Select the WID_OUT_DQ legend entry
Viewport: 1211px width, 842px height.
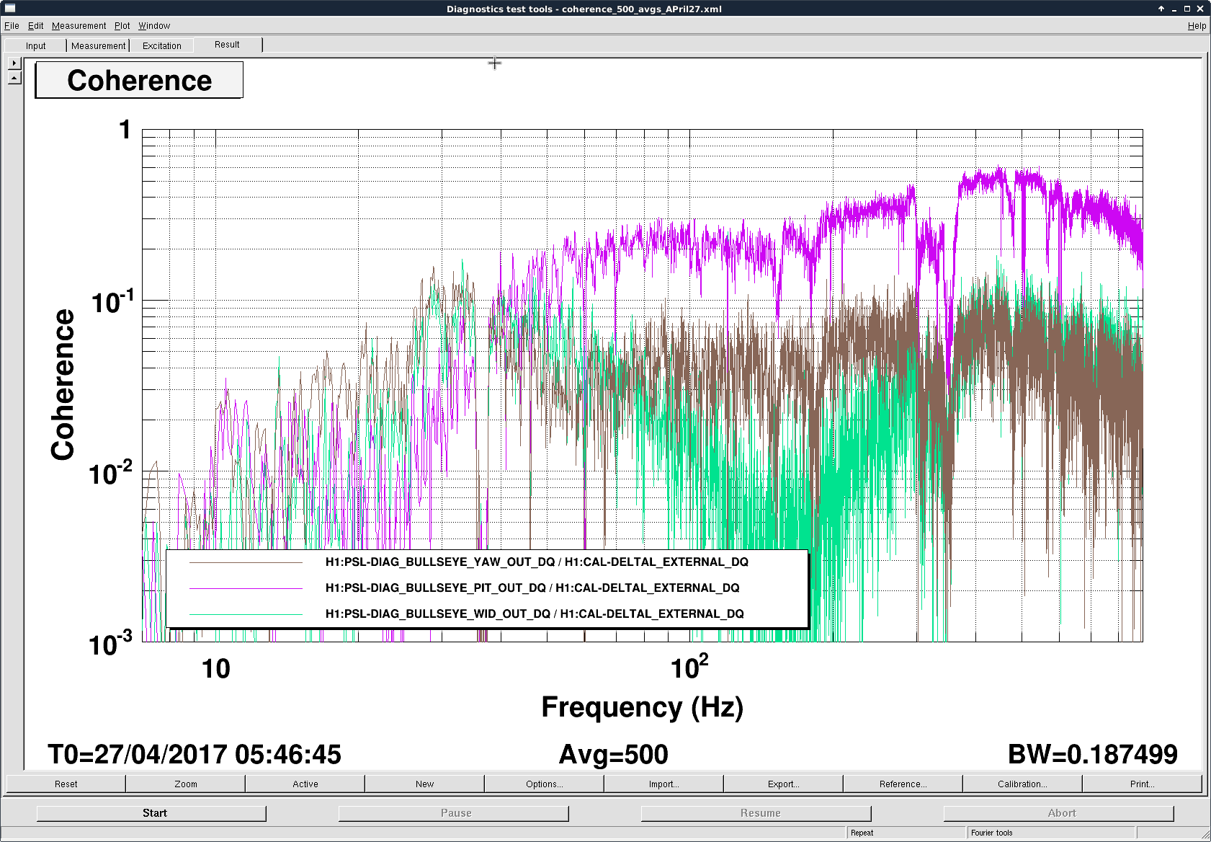pyautogui.click(x=535, y=613)
